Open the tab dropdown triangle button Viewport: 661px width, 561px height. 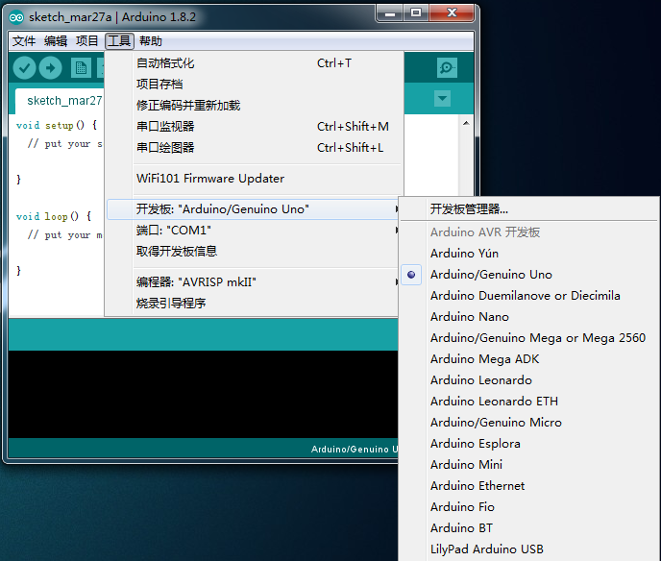click(442, 99)
